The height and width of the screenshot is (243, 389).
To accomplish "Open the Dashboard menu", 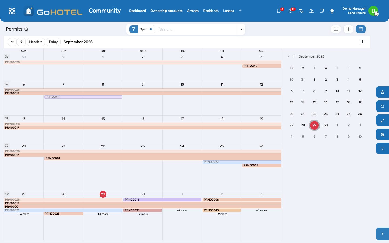I will click(x=138, y=11).
